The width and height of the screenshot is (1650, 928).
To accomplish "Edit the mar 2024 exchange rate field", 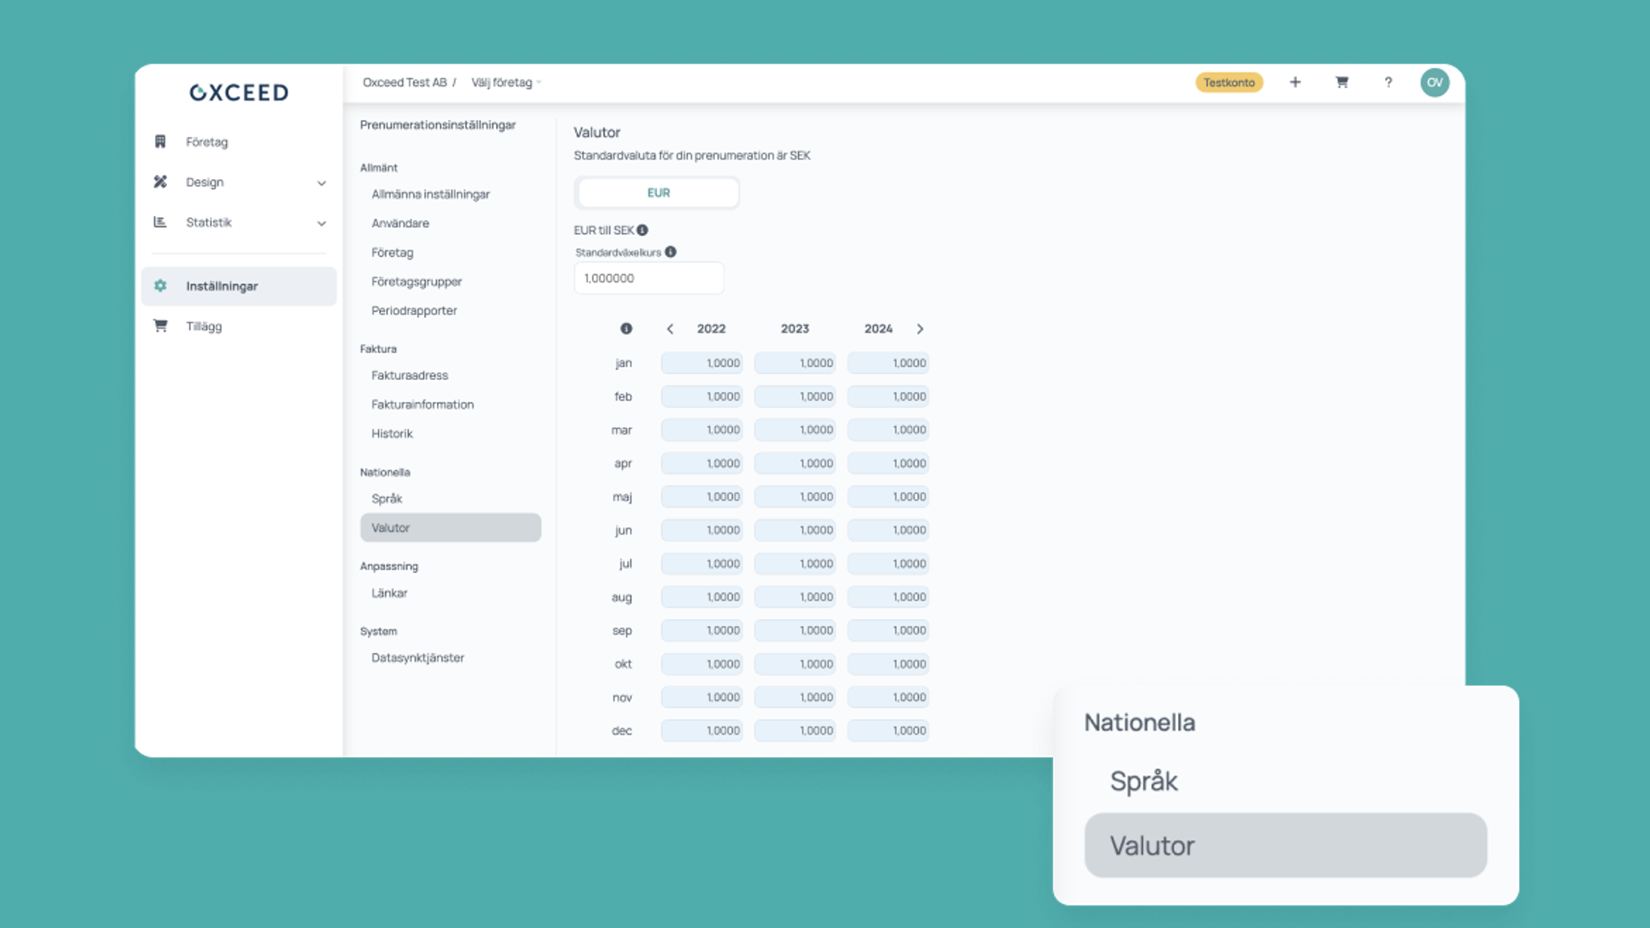I will tap(888, 430).
